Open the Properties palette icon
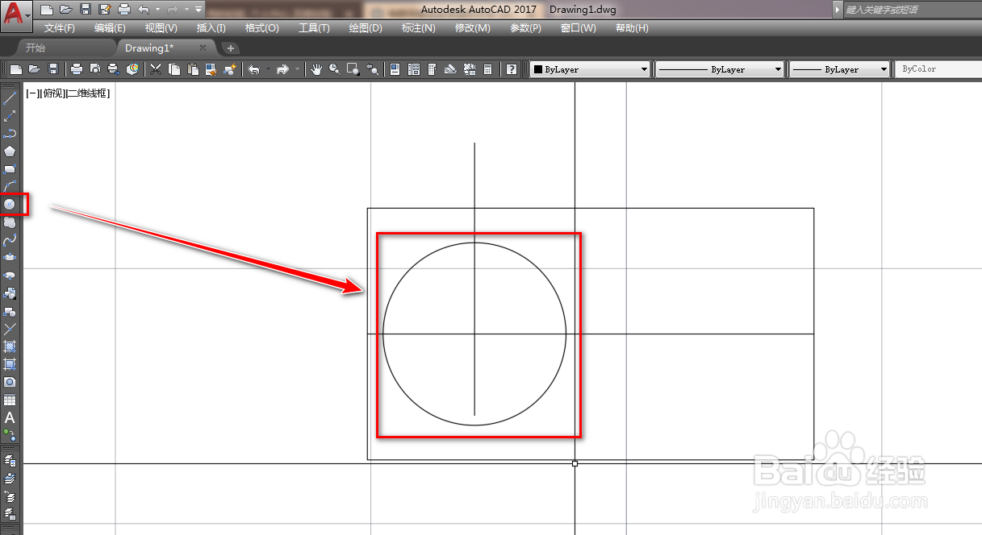The height and width of the screenshot is (535, 982). click(x=395, y=69)
